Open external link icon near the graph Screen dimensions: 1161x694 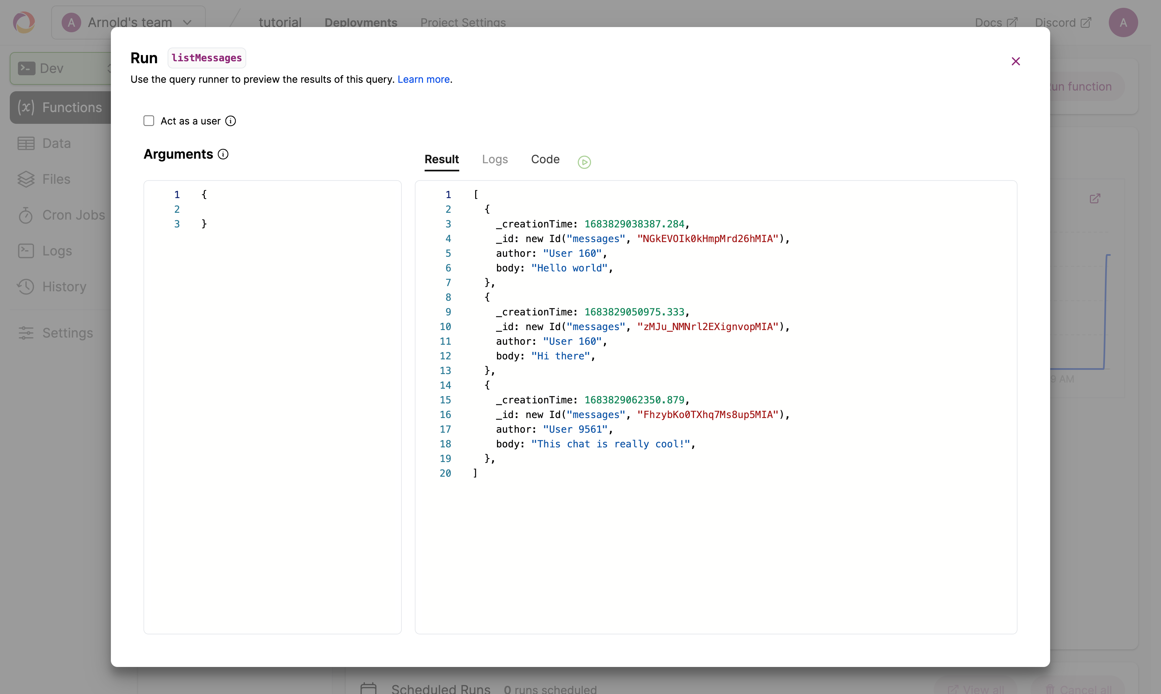point(1094,199)
